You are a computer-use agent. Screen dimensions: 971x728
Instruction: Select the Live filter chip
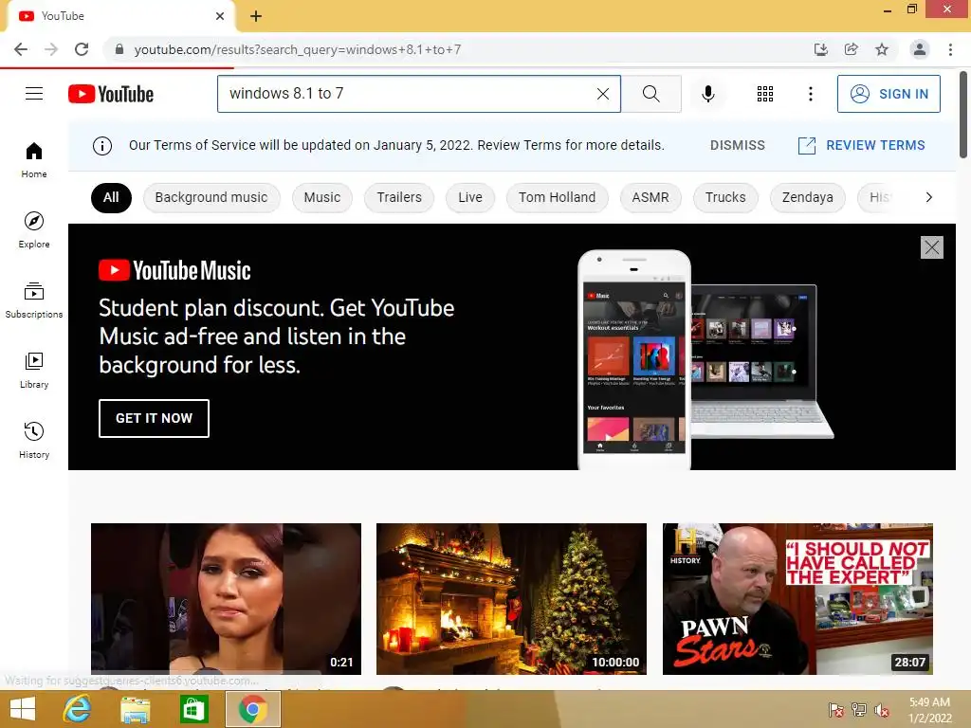click(470, 197)
